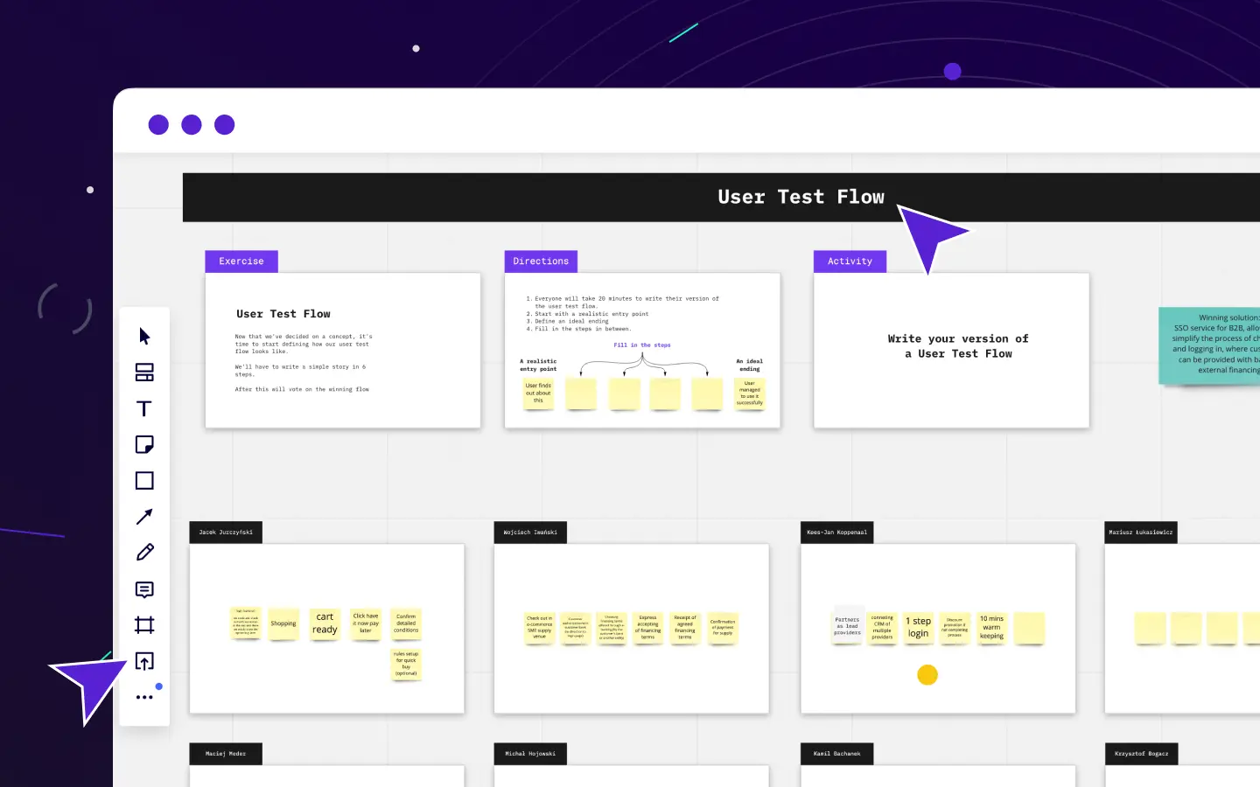The image size is (1260, 787).
Task: Choose the Frame tool
Action: [x=144, y=625]
